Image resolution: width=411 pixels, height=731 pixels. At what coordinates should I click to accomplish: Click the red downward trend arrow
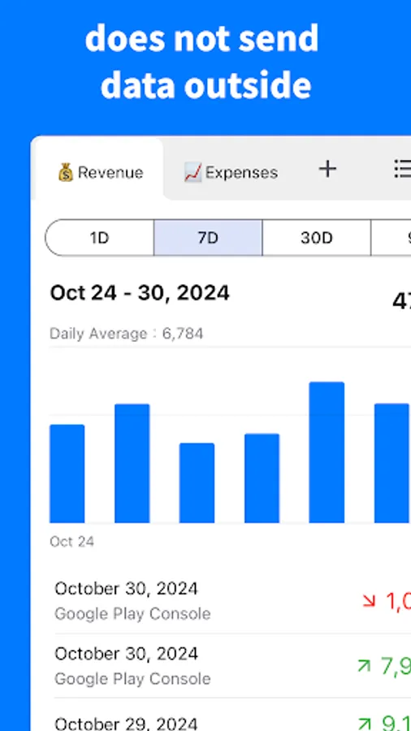click(x=369, y=601)
